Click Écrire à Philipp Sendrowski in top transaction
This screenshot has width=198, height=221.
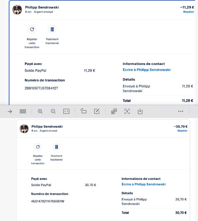pyautogui.click(x=146, y=70)
